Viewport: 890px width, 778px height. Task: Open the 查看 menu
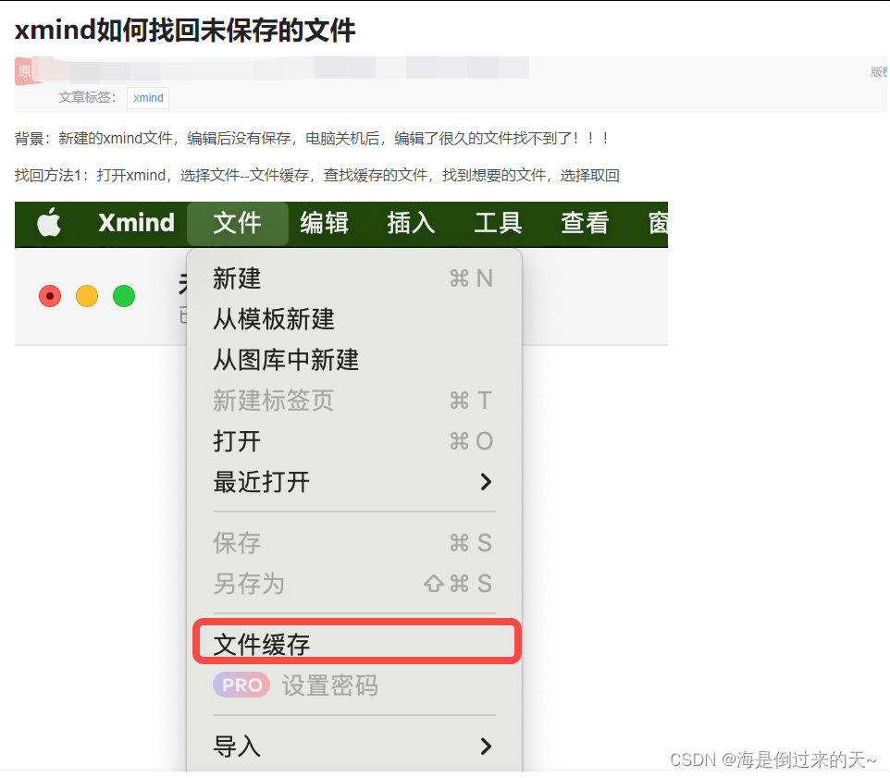[x=585, y=223]
